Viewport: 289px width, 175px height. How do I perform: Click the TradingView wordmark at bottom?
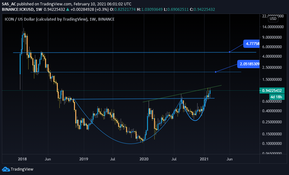coord(22,169)
